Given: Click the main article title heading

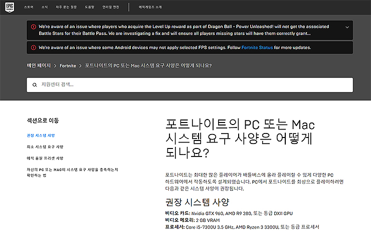Looking at the screenshot, I should (x=240, y=138).
